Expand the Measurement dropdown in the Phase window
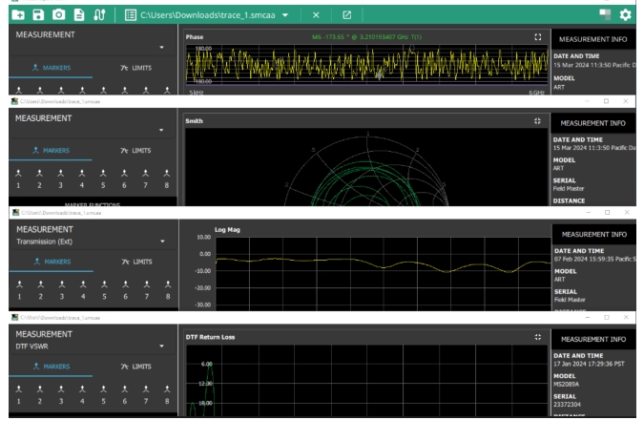Screen dimensions: 644x441 (x=161, y=48)
